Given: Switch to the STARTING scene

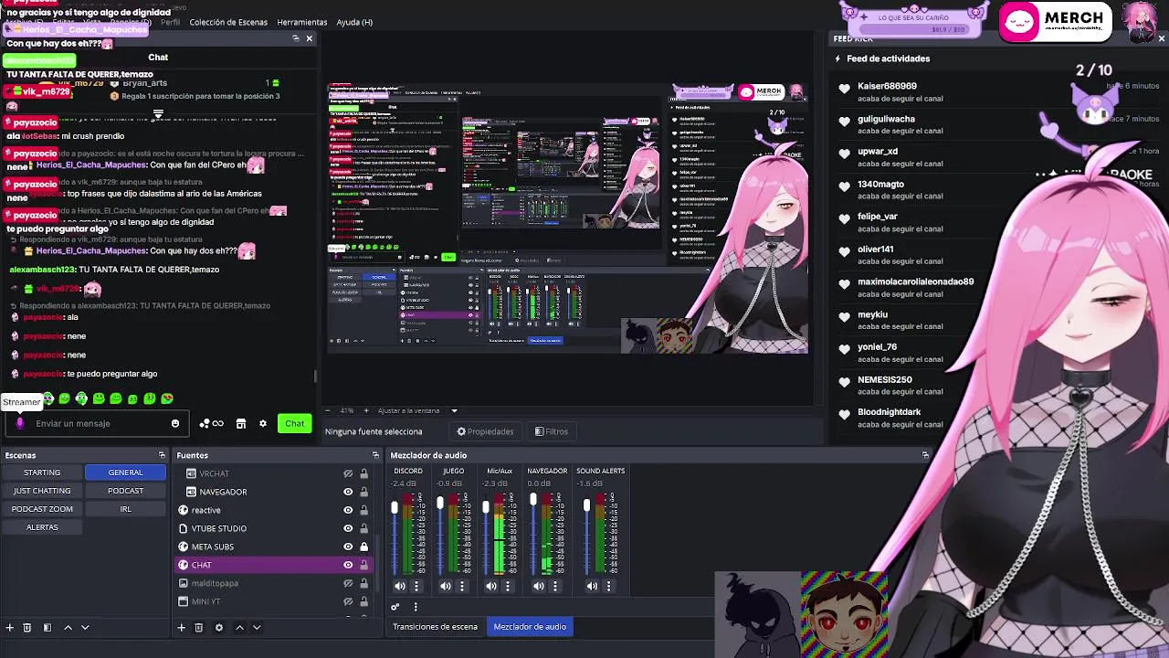Looking at the screenshot, I should (42, 472).
